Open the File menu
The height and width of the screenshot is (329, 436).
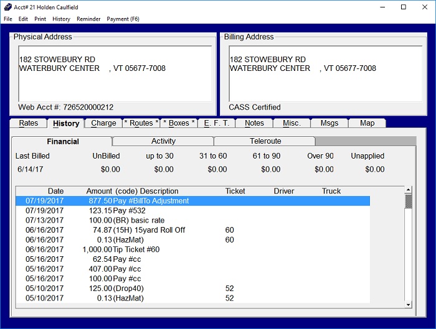coord(8,19)
